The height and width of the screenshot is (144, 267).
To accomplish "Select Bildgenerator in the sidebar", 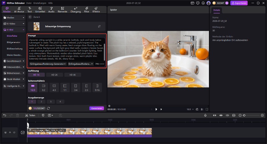I will point(14,42).
